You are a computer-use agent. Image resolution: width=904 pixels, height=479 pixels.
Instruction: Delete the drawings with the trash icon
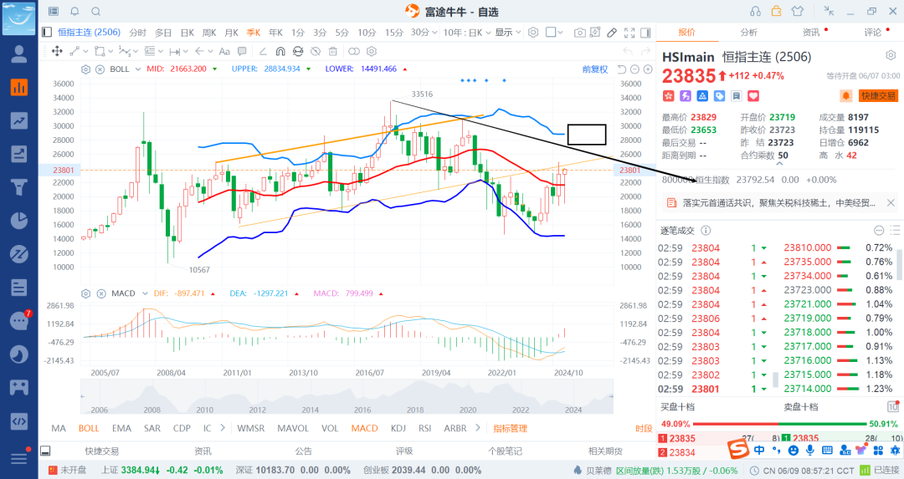click(x=332, y=51)
